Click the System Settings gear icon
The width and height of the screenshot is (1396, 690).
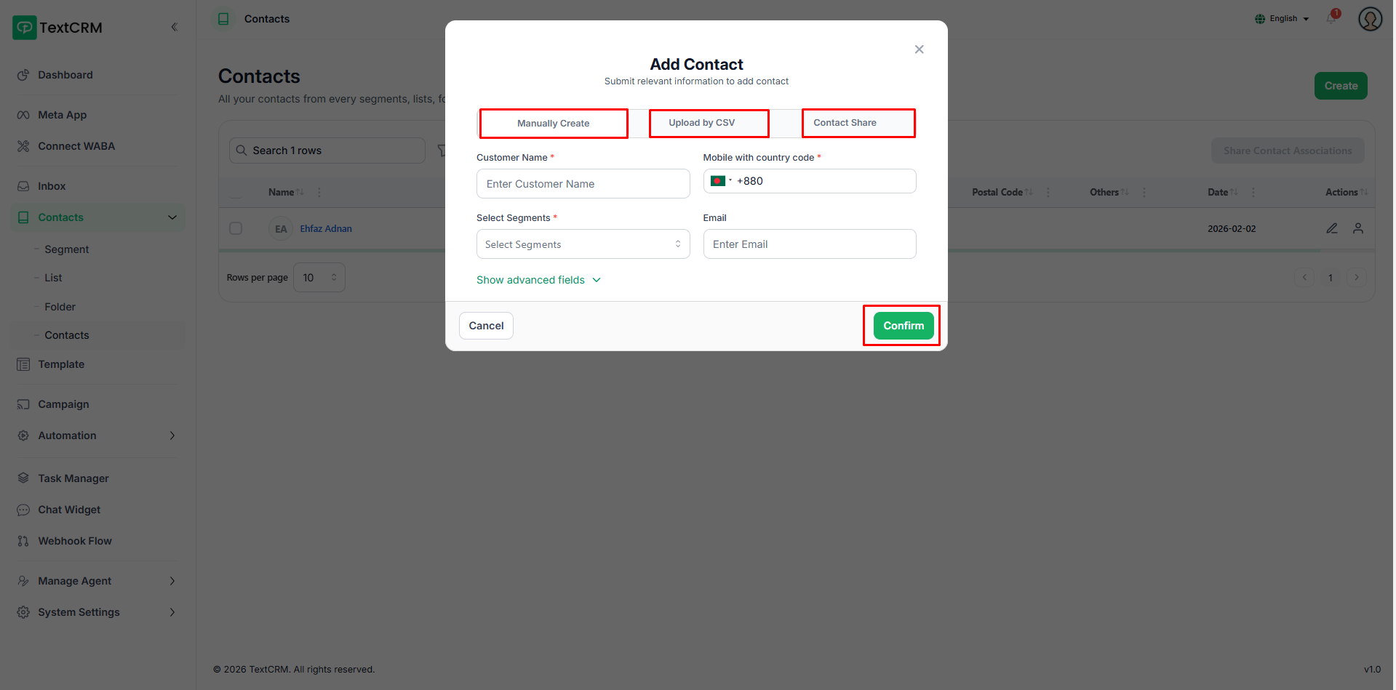pyautogui.click(x=23, y=612)
